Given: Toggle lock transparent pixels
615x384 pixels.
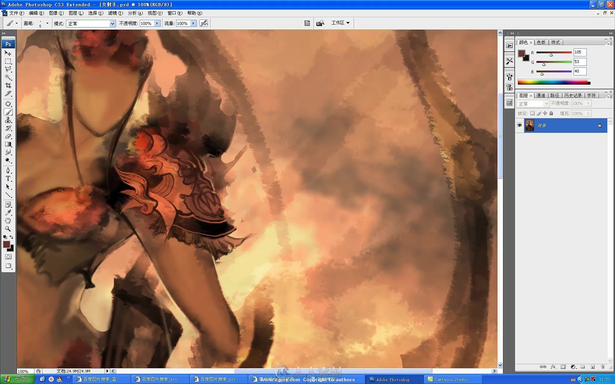Looking at the screenshot, I should [x=532, y=113].
